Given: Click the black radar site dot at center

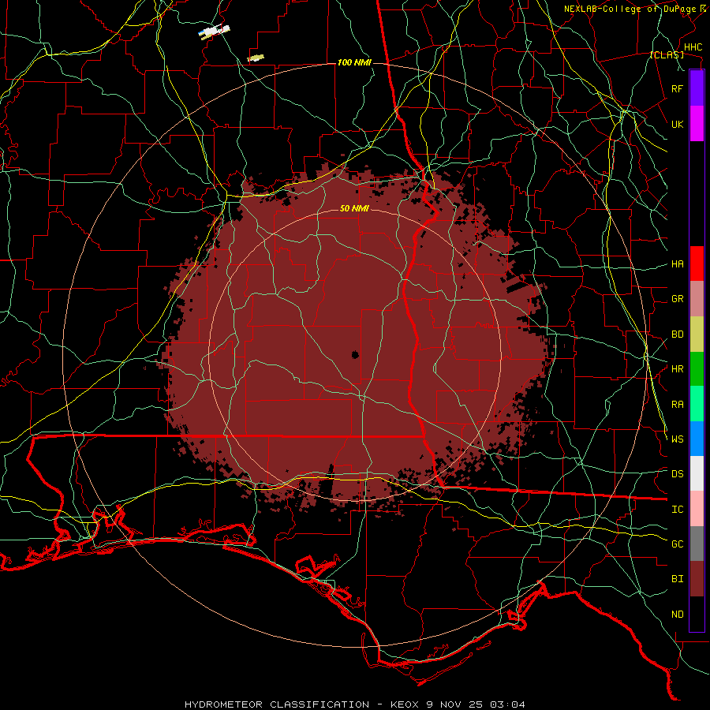Looking at the screenshot, I should pos(355,354).
